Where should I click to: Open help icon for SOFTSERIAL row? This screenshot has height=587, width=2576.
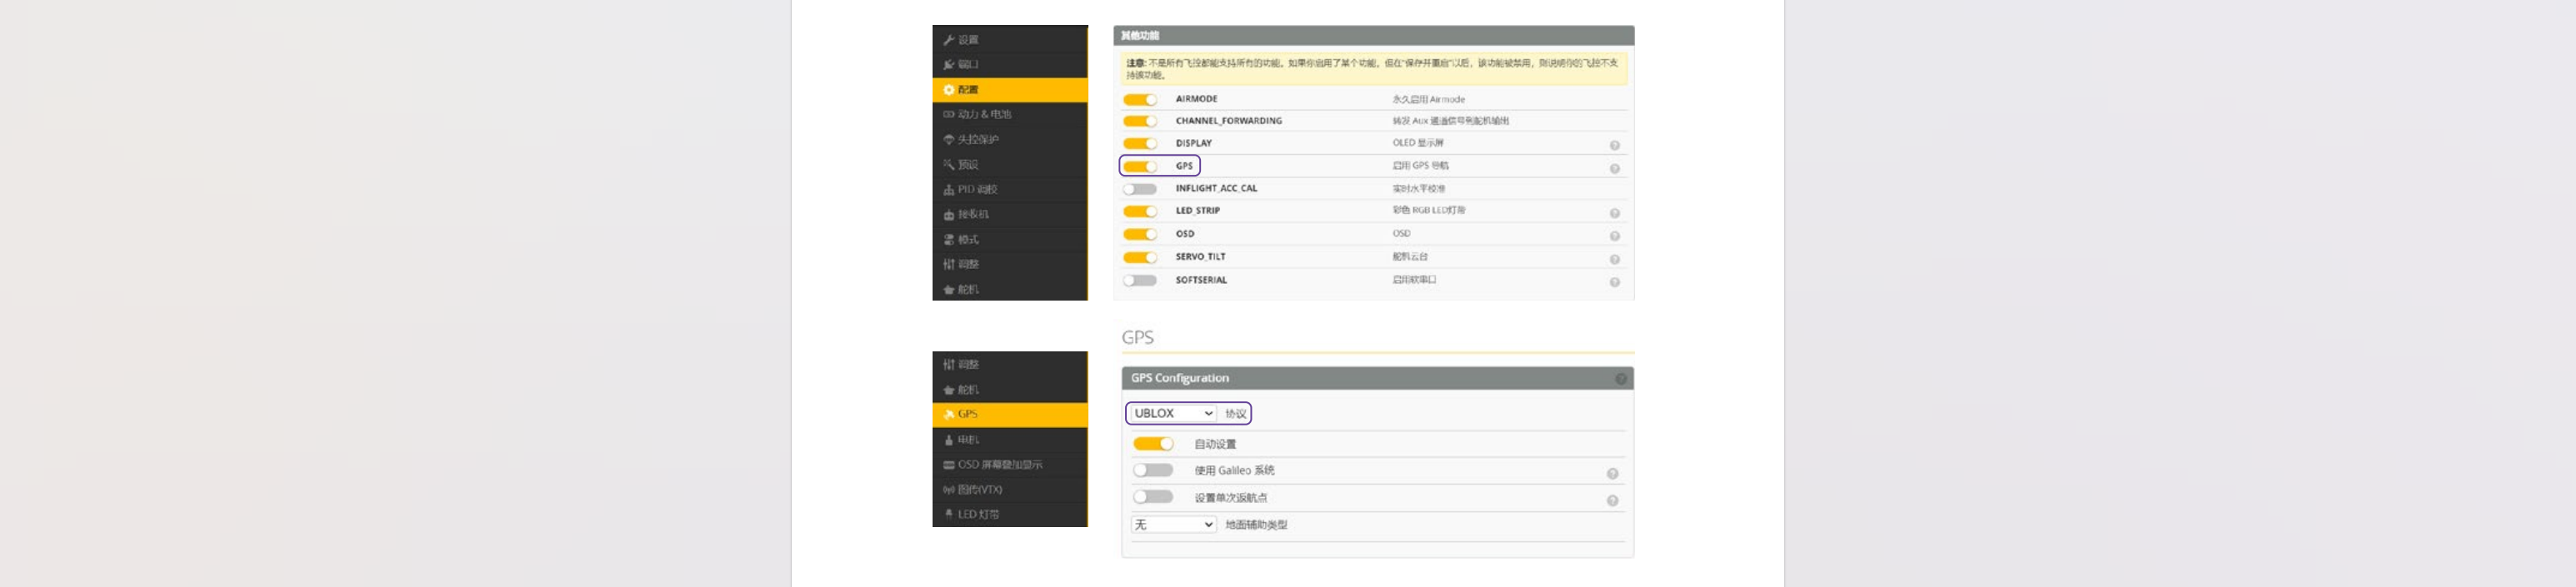pos(1614,282)
